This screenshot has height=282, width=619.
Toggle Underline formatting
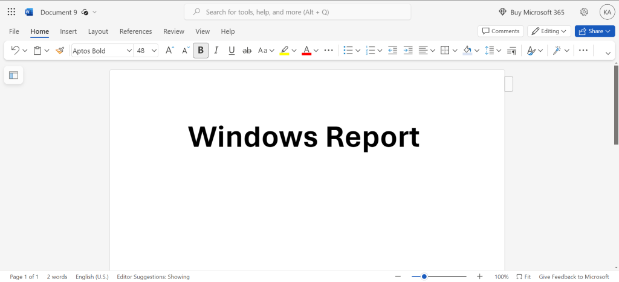point(232,51)
